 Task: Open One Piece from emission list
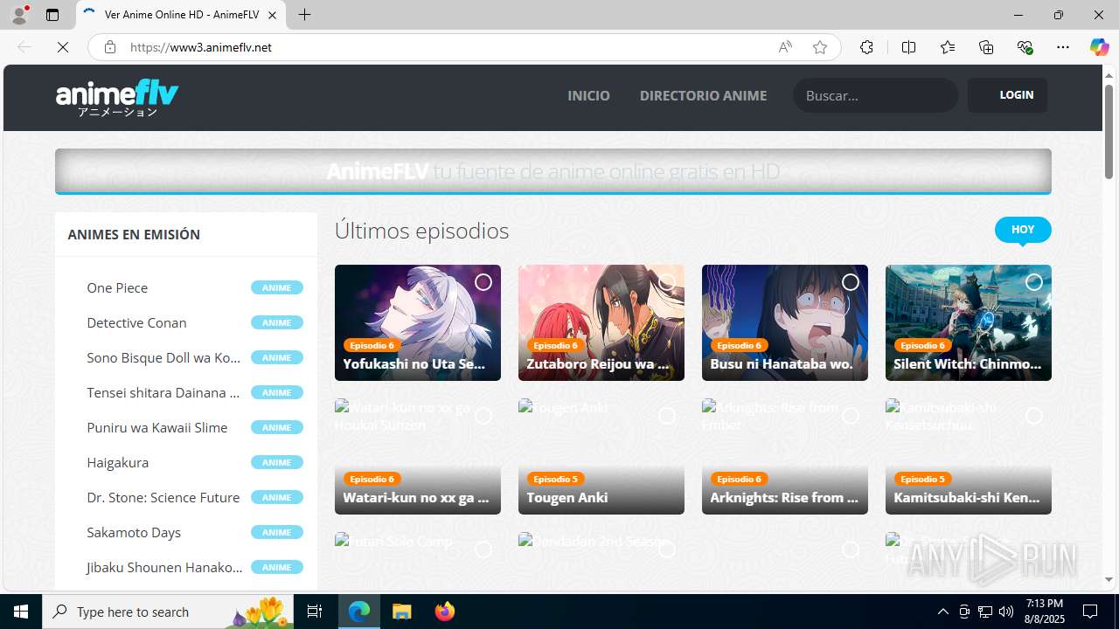point(117,287)
